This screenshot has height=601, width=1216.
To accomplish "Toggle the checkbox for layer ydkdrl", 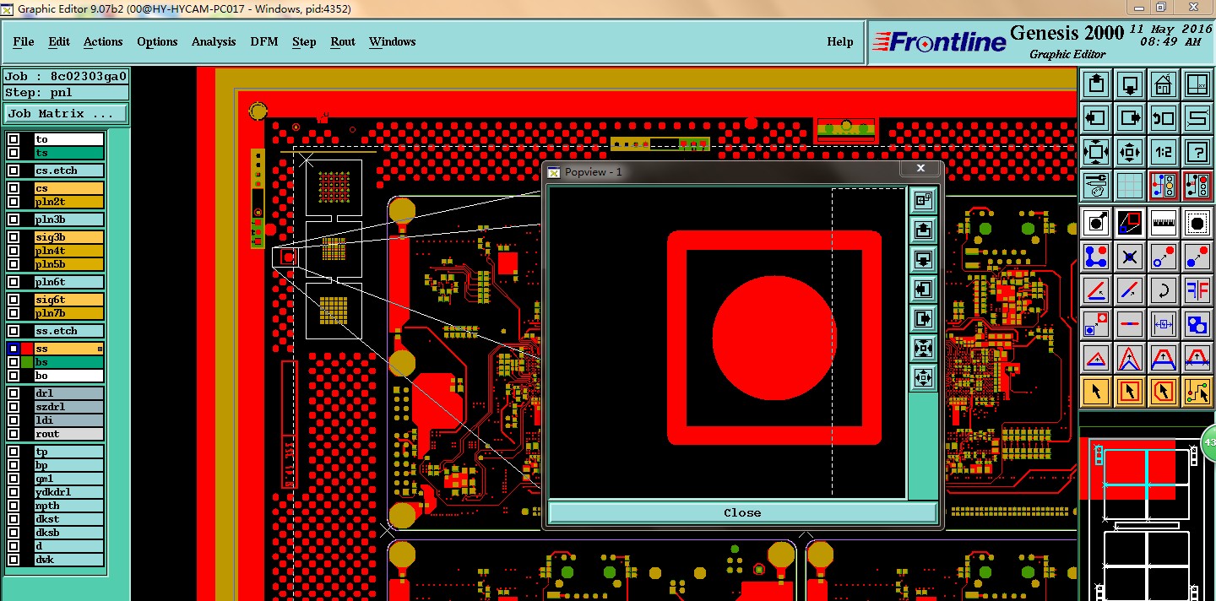I will pos(14,492).
